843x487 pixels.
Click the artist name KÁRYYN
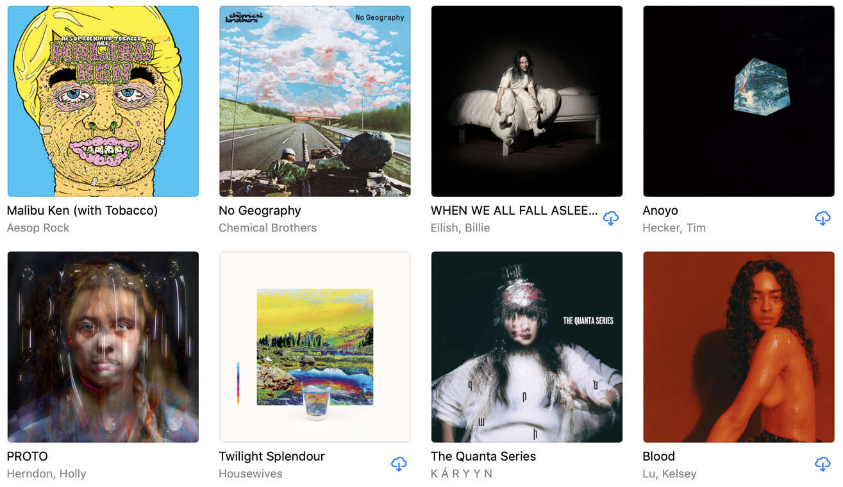coord(462,474)
